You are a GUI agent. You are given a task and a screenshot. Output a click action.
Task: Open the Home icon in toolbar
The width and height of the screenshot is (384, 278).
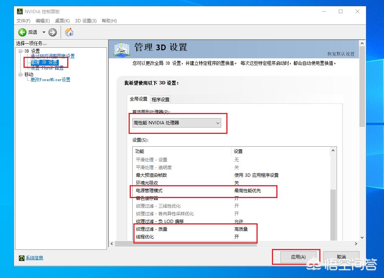tap(69, 32)
